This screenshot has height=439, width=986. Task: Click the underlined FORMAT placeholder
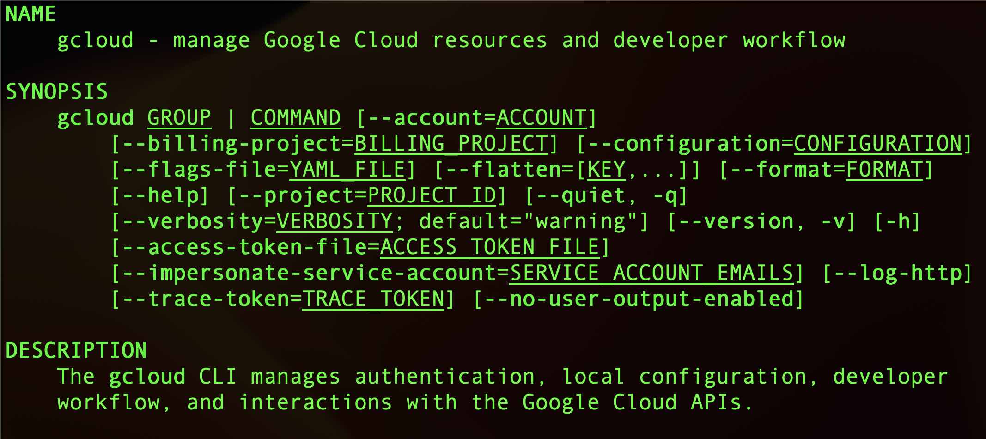coord(884,170)
